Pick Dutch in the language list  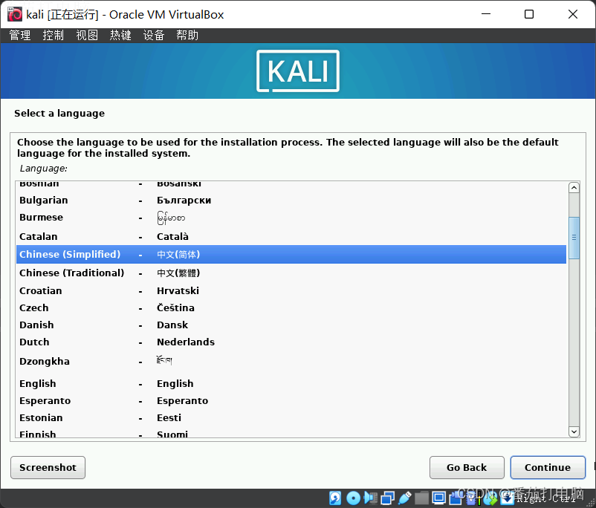(291, 342)
